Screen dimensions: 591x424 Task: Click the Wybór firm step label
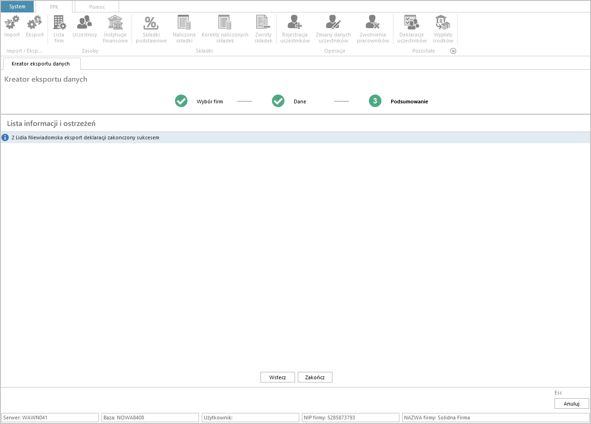210,102
